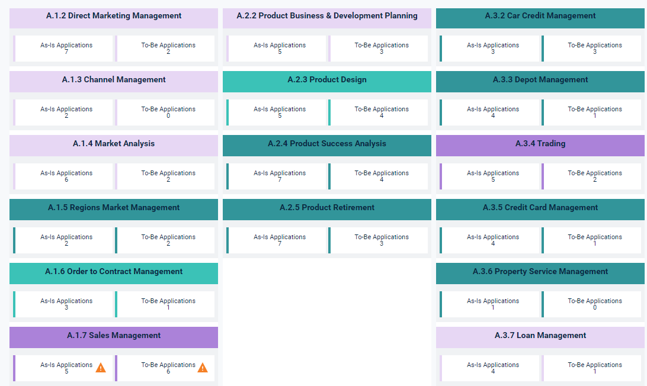Click the warning icon in Sales Management As-Is tile
This screenshot has height=386, width=647.
(101, 368)
